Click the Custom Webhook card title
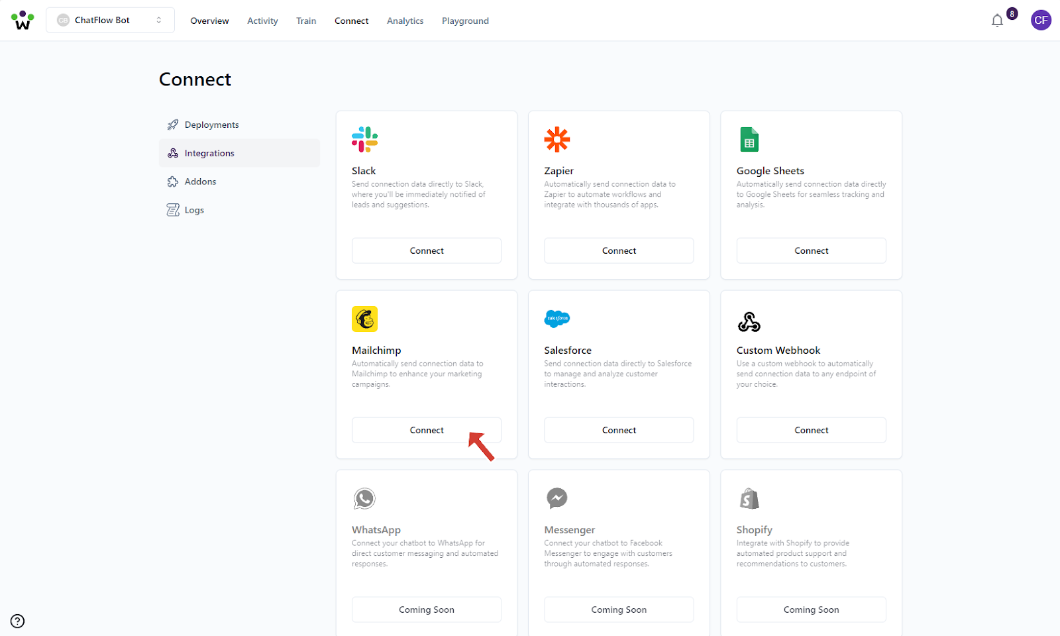 [x=778, y=350]
